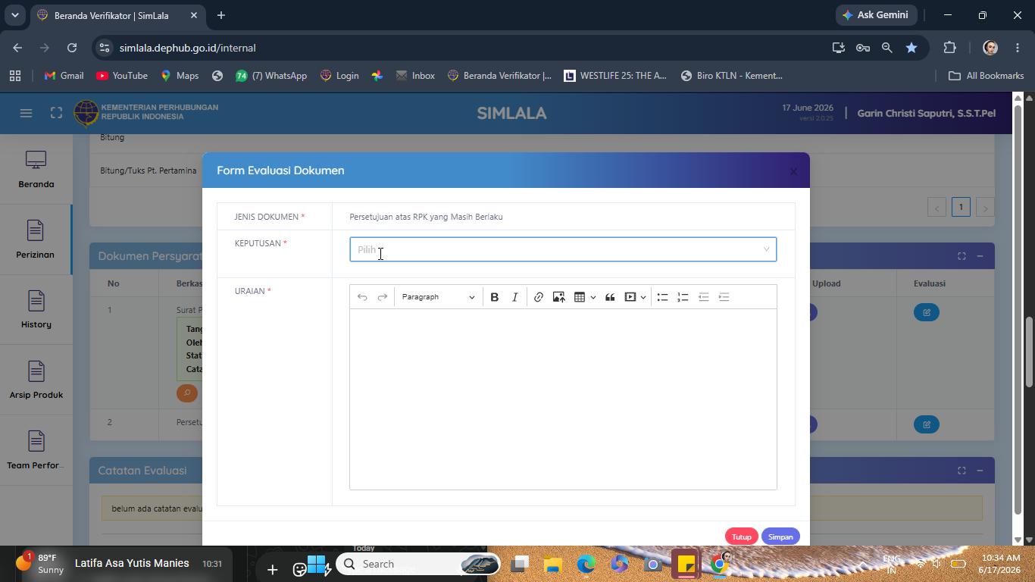Viewport: 1035px width, 582px height.
Task: Open tab search dropdown arrow
Action: pos(14,15)
